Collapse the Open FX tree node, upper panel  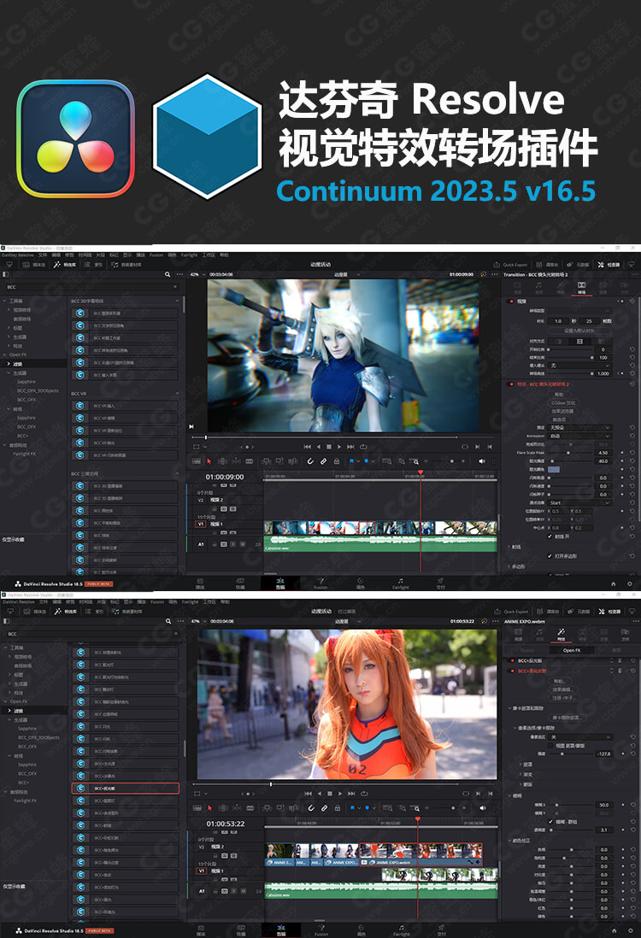coord(4,355)
